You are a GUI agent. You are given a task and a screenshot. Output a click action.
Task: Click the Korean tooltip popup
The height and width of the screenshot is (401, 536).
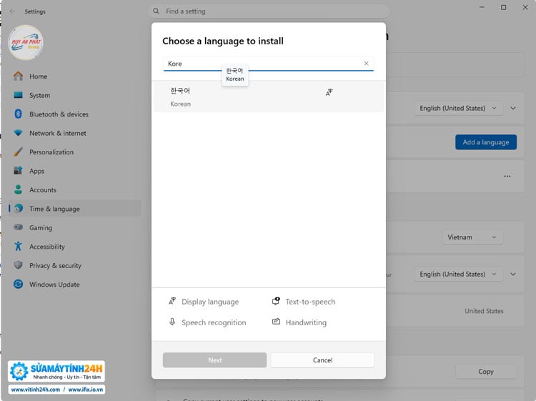[235, 74]
